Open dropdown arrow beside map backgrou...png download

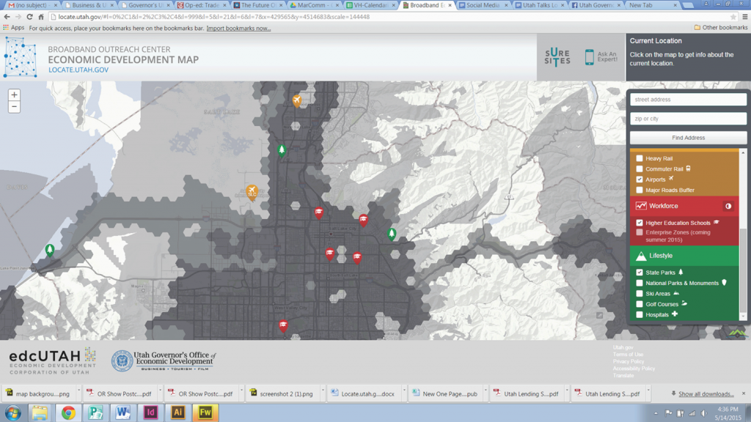click(x=78, y=391)
